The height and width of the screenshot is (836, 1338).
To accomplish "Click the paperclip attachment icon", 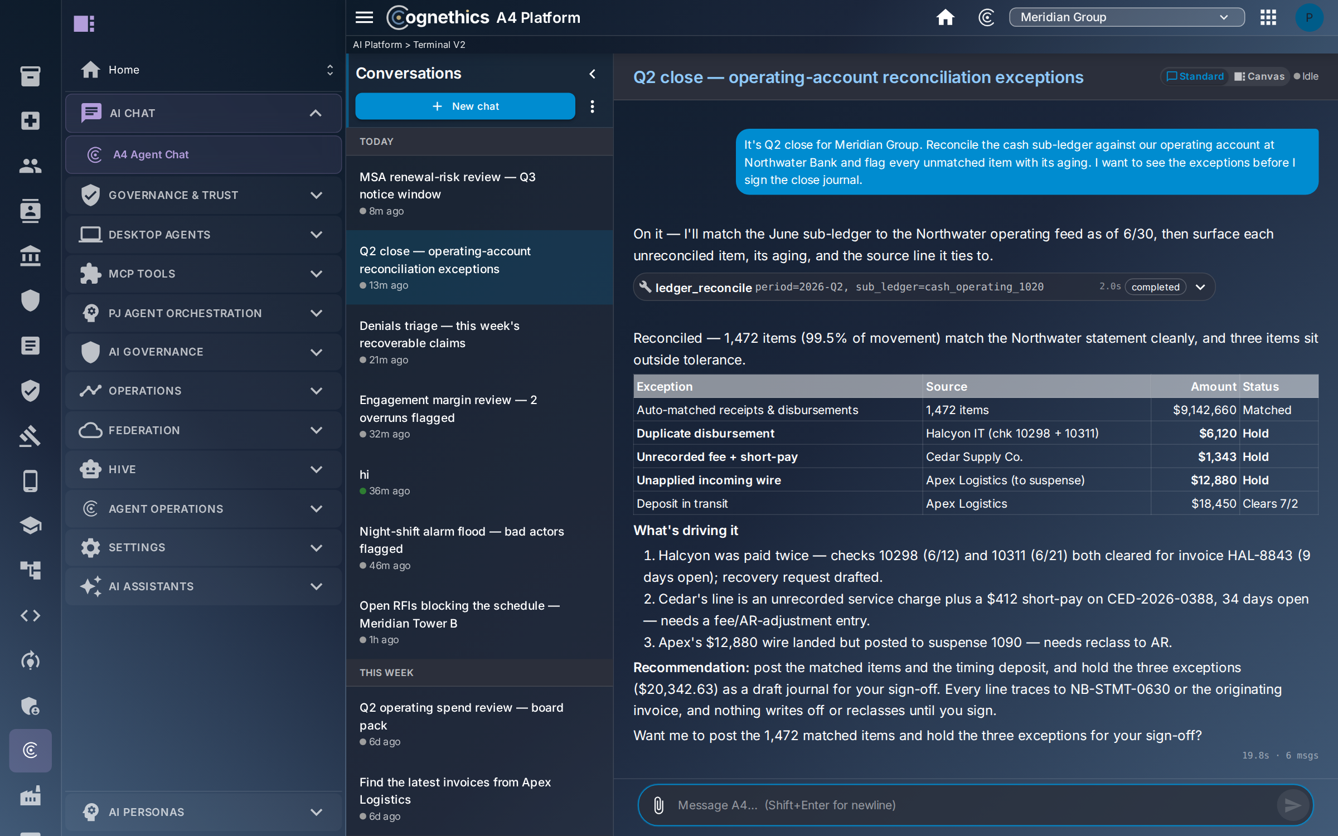I will click(658, 805).
